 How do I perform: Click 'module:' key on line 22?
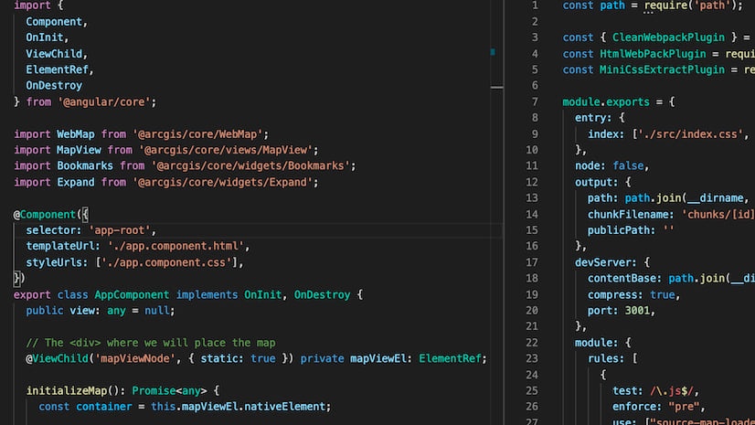[x=597, y=343]
